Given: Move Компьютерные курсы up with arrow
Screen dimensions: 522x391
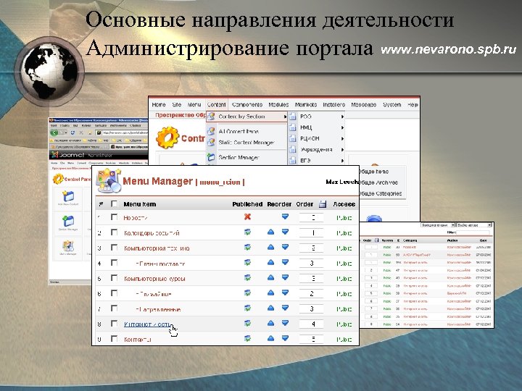Looking at the screenshot, I should (270, 277).
